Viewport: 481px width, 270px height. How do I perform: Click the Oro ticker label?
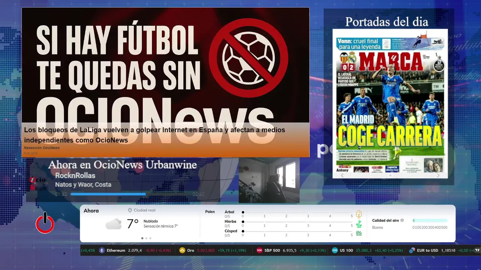coord(191,250)
